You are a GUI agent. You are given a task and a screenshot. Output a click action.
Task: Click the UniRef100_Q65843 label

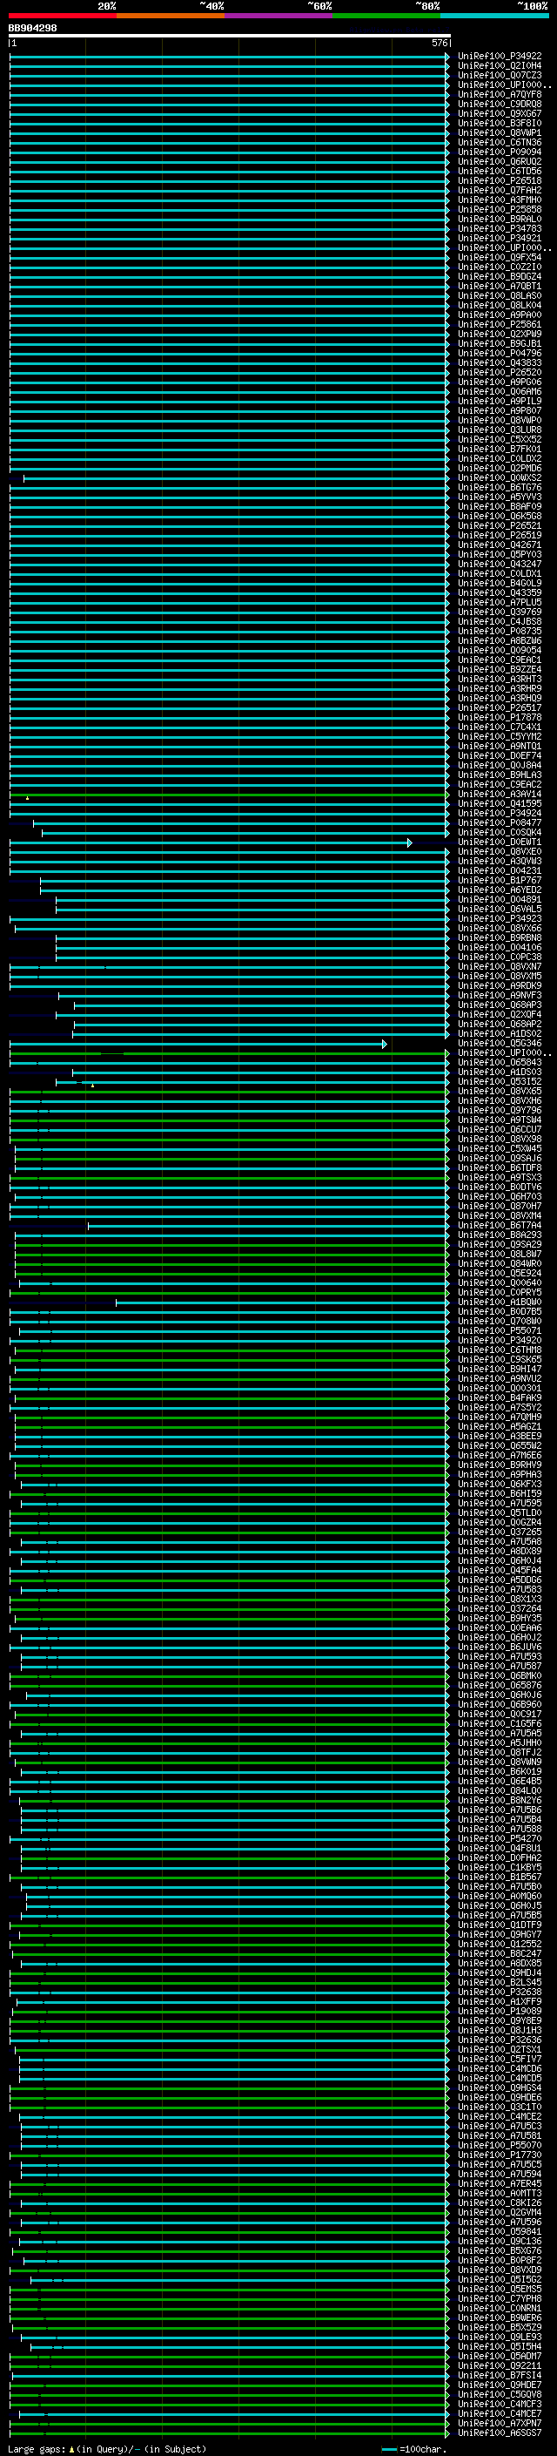point(499,1062)
